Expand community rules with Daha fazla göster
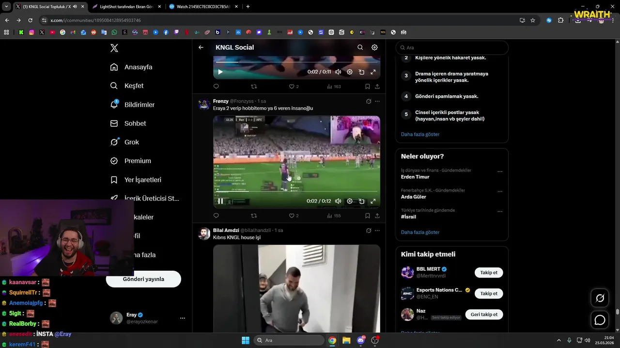Image resolution: width=620 pixels, height=348 pixels. [x=420, y=134]
